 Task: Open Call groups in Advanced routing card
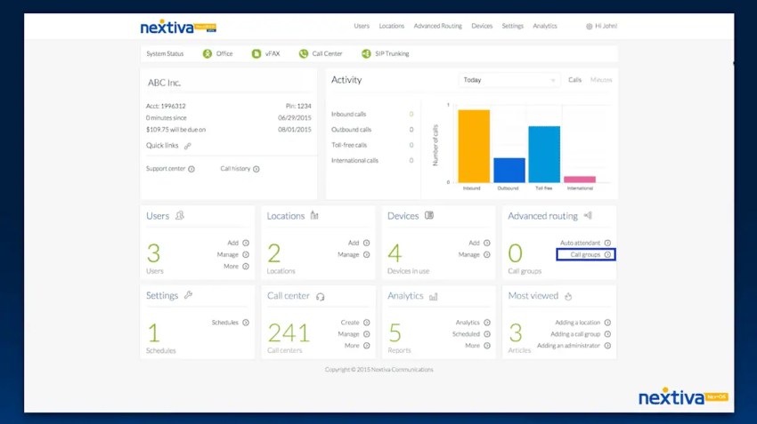click(x=586, y=254)
